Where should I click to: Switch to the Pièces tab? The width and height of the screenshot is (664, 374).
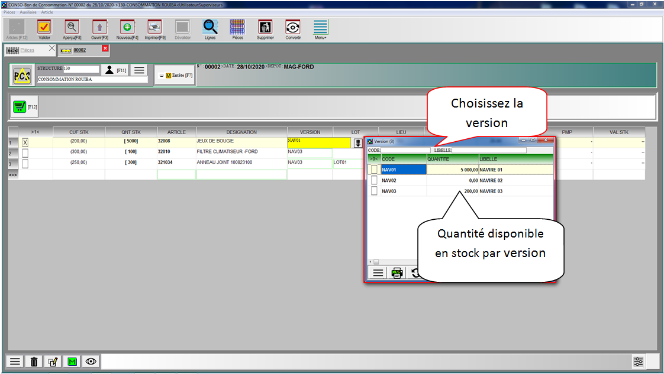pos(27,50)
